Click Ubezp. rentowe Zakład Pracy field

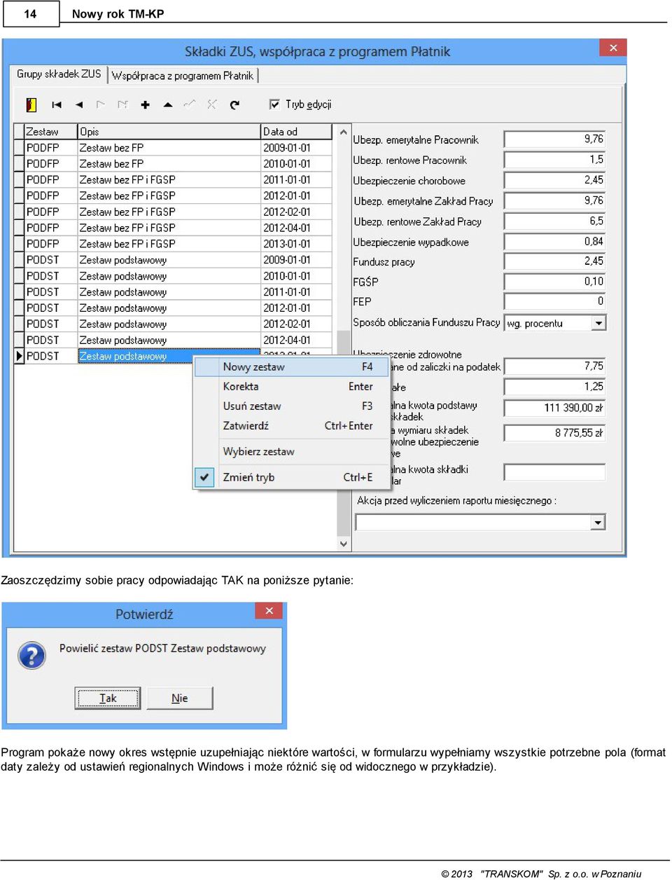click(x=554, y=221)
